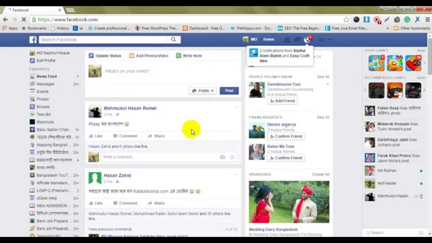The height and width of the screenshot is (243, 432).
Task: See all friend requests
Action: (323, 117)
